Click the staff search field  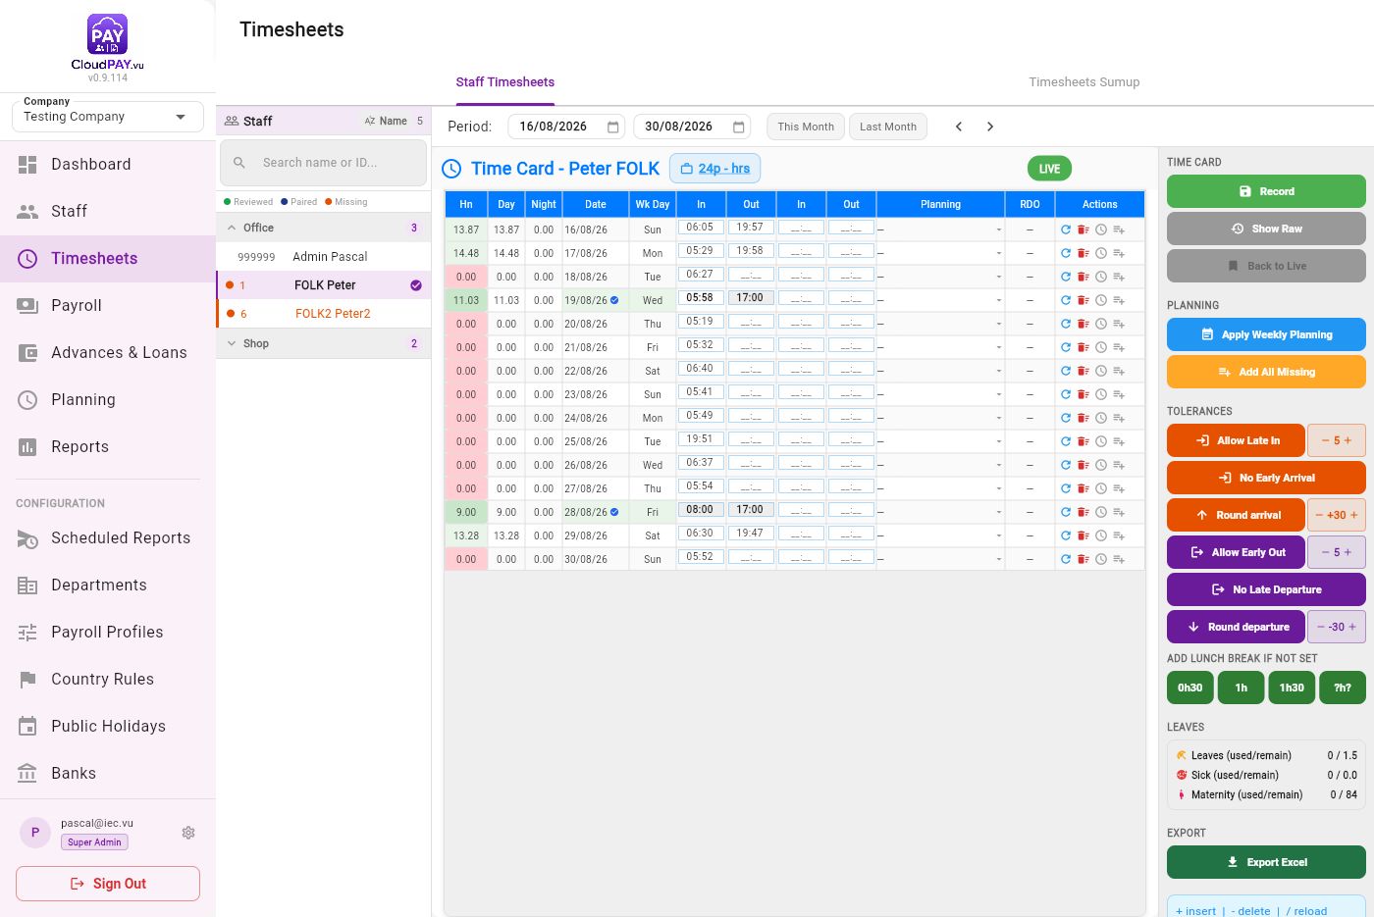323,163
